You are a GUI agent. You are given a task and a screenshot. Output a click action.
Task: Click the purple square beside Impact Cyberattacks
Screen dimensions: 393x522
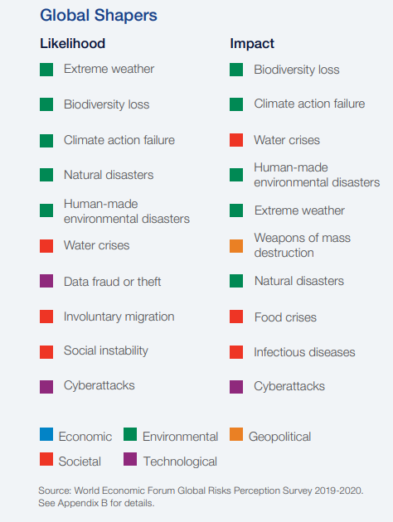tap(236, 387)
